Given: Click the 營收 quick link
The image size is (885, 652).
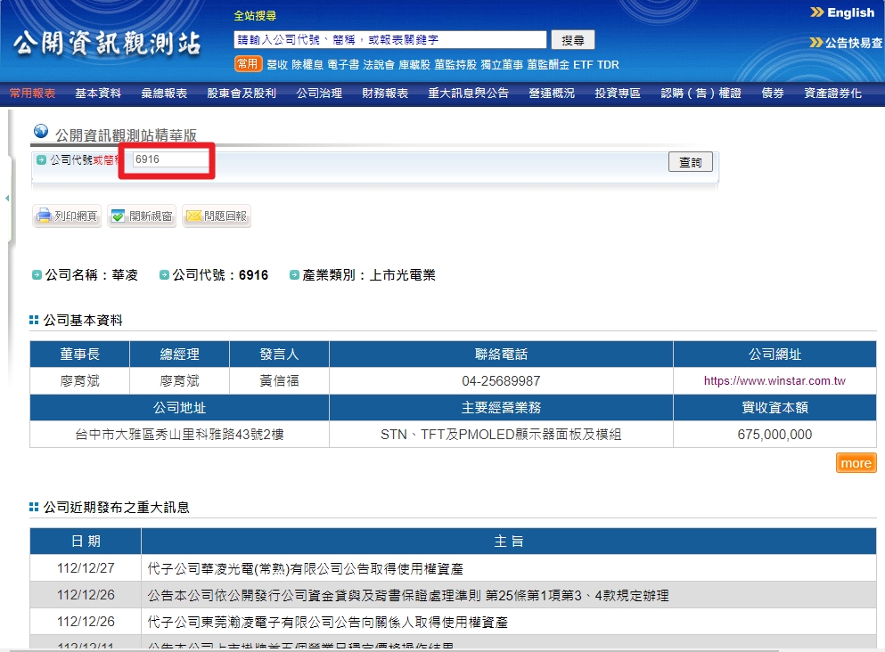Looking at the screenshot, I should coord(277,64).
